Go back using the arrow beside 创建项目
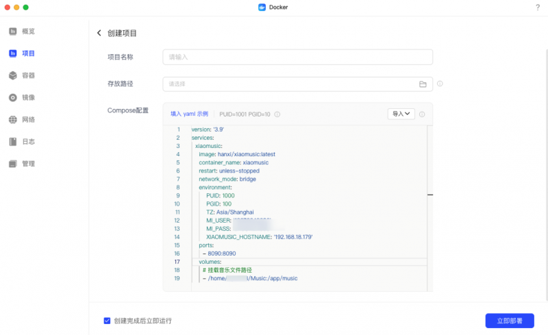This screenshot has height=335, width=548. (99, 33)
